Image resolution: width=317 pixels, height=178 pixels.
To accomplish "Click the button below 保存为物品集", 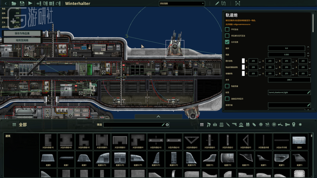I will [x=22, y=40].
